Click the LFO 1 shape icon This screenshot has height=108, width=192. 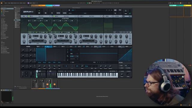pos(76,47)
